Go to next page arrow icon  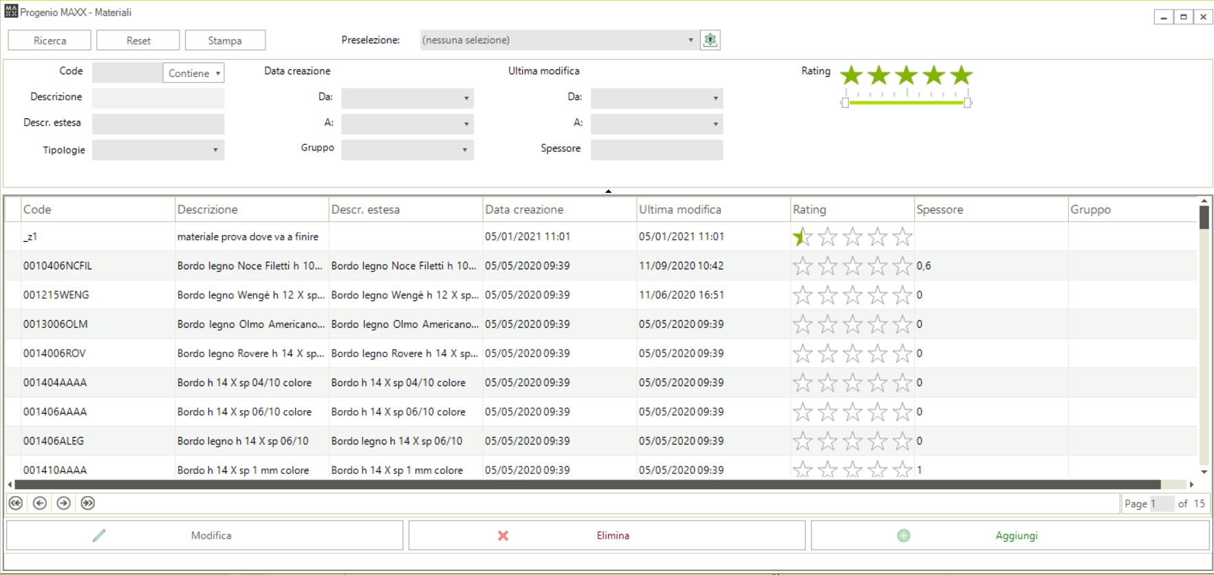tap(64, 504)
